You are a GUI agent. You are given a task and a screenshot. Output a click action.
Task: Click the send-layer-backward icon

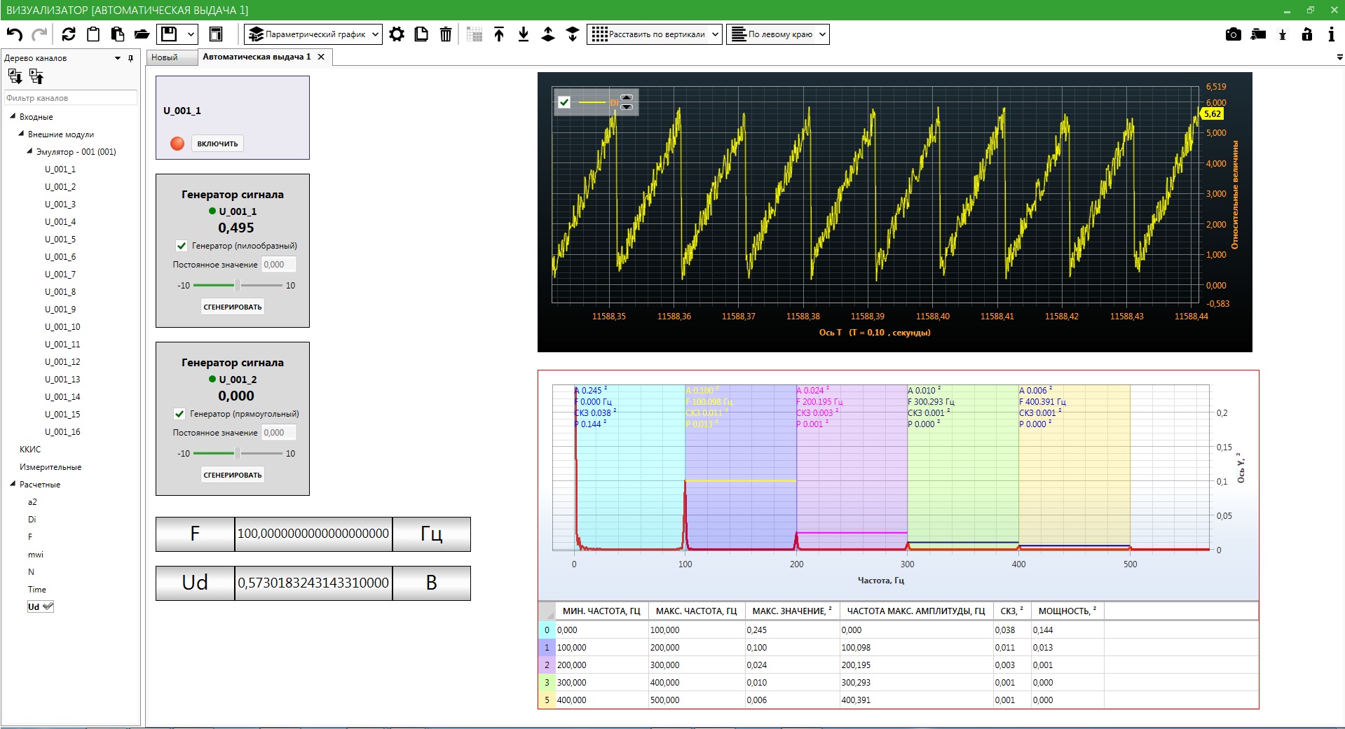(573, 34)
